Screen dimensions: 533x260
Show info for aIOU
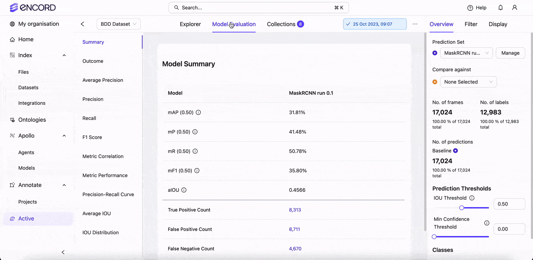184,190
